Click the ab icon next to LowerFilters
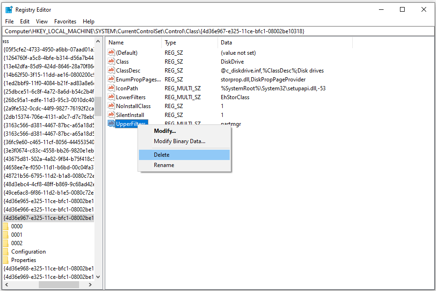 [111, 97]
